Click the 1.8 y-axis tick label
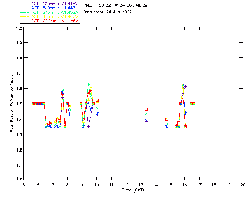The width and height of the screenshot is (250, 200). point(19,58)
